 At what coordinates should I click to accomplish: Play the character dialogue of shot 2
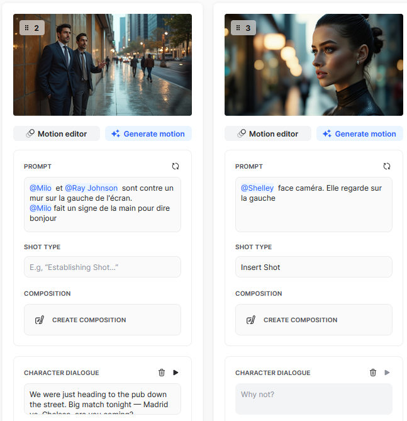coord(176,373)
